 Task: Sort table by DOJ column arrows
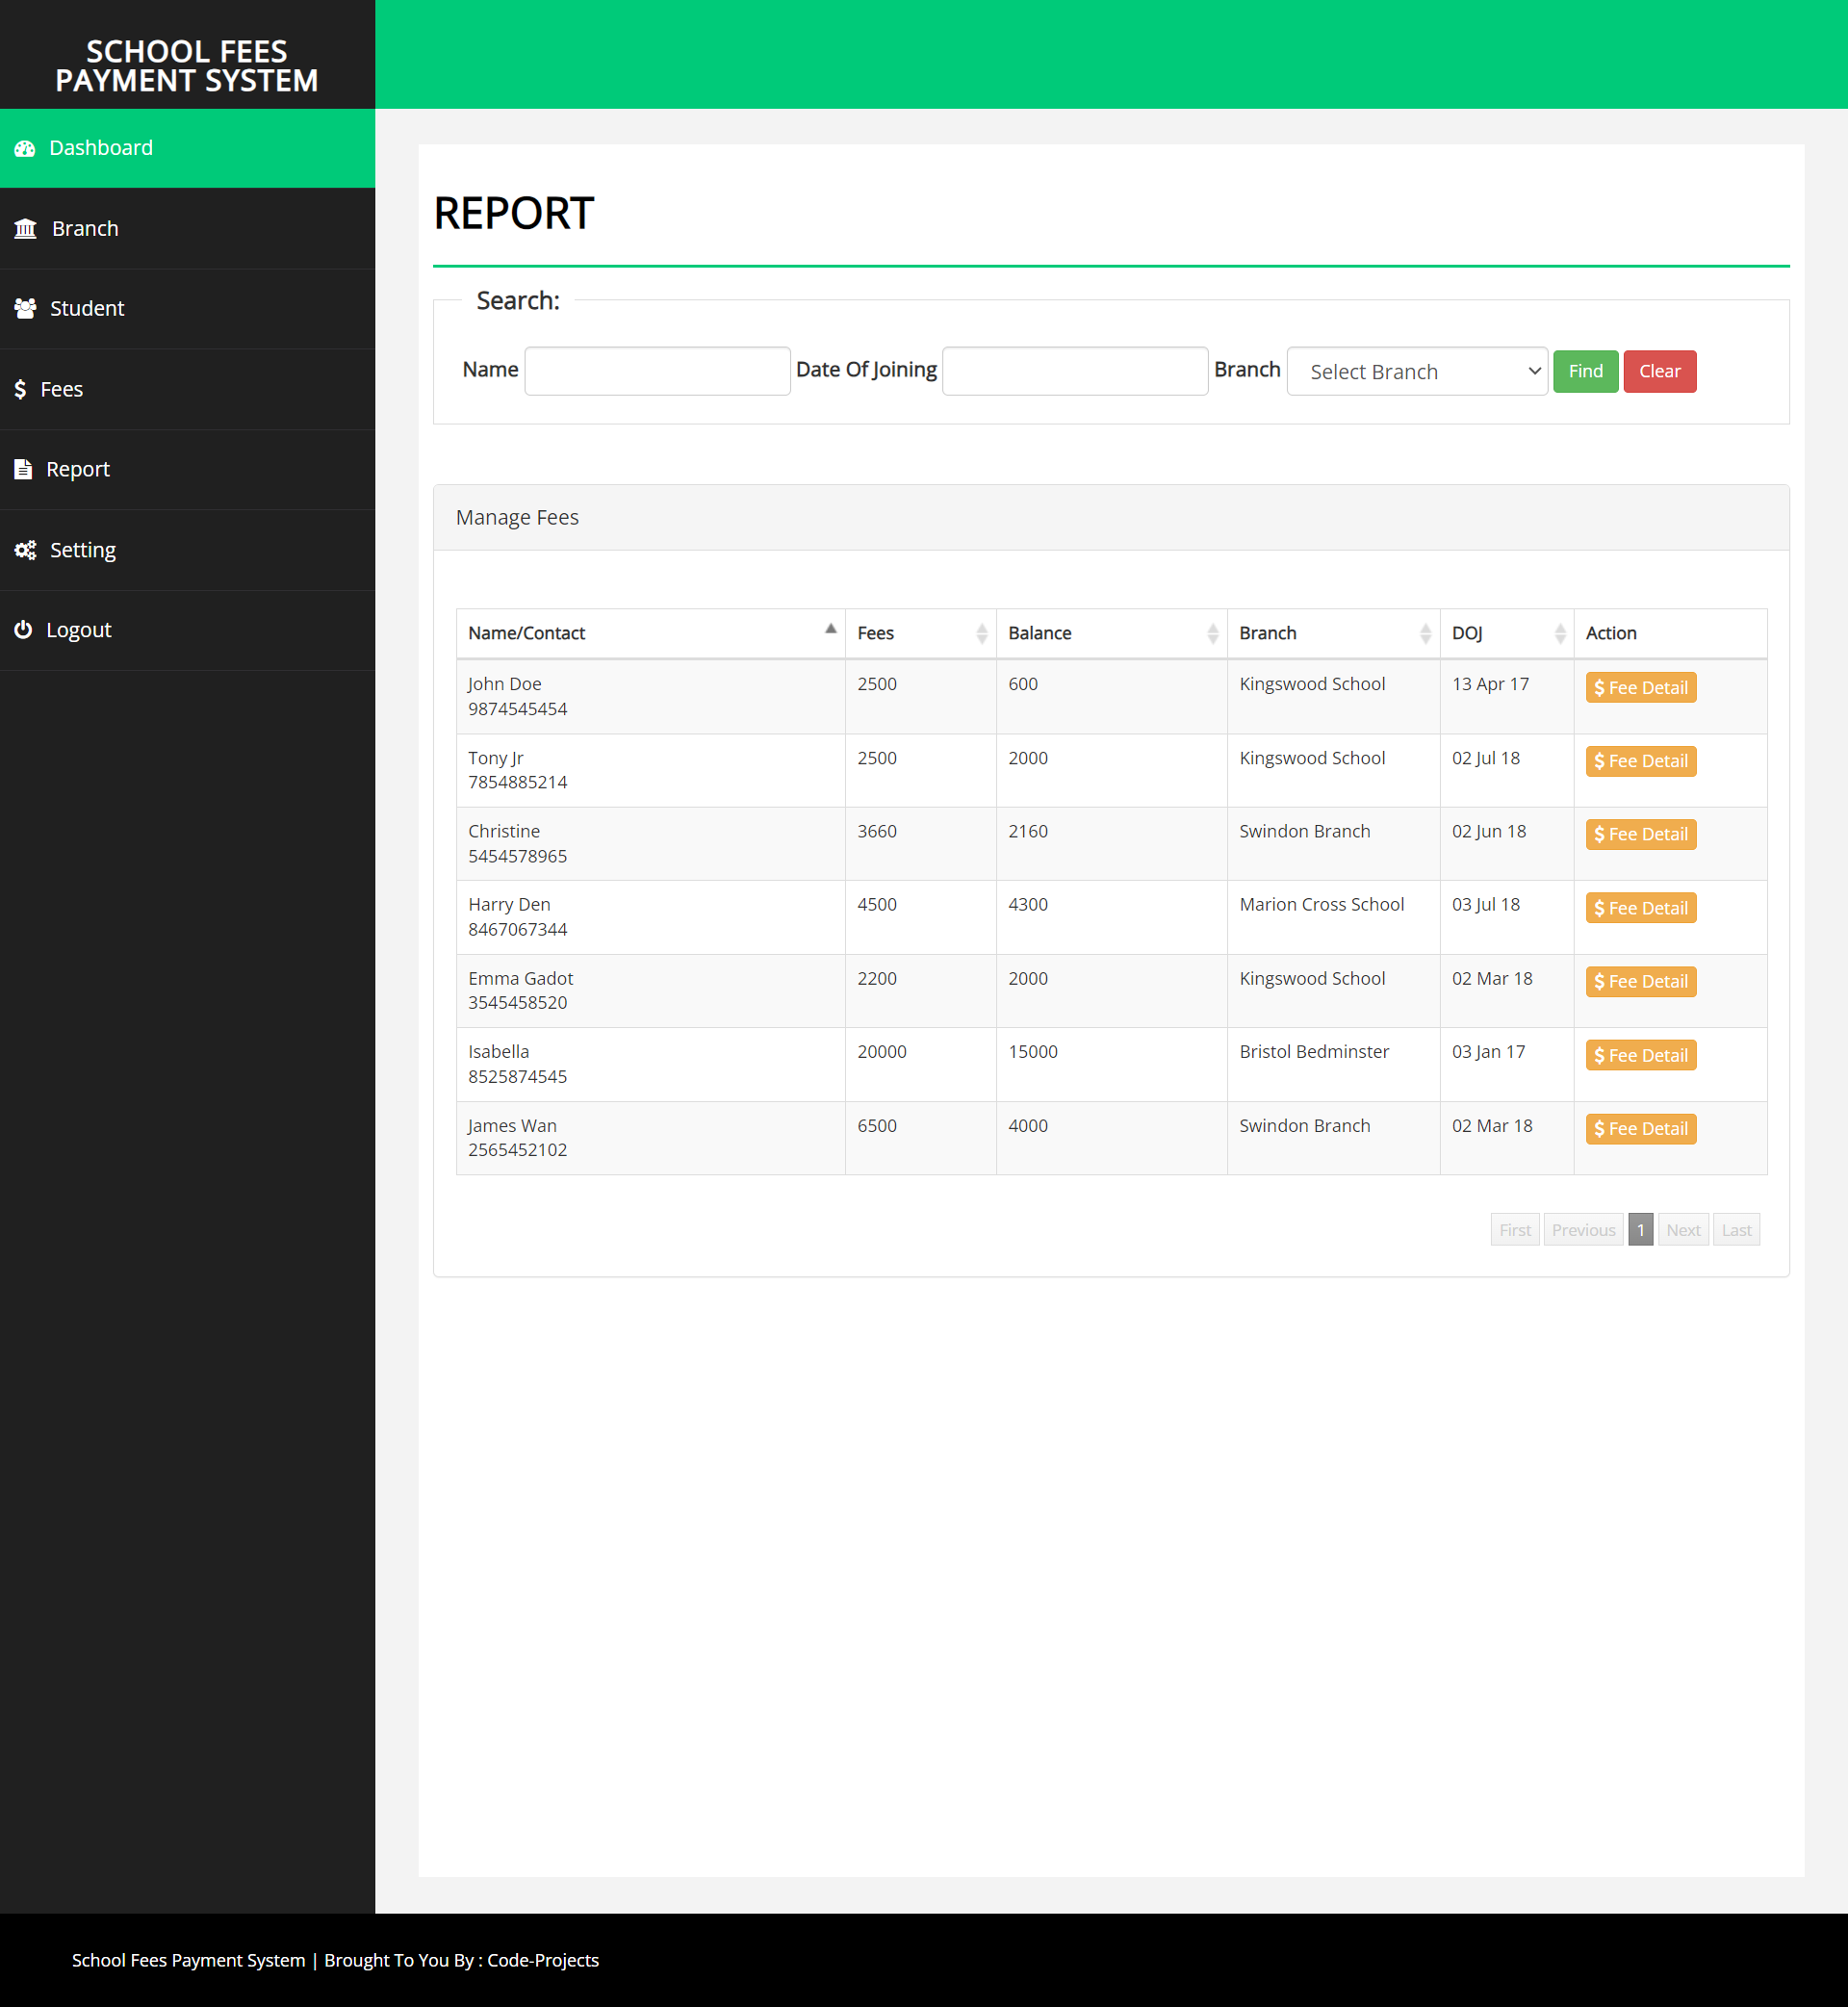(1560, 633)
